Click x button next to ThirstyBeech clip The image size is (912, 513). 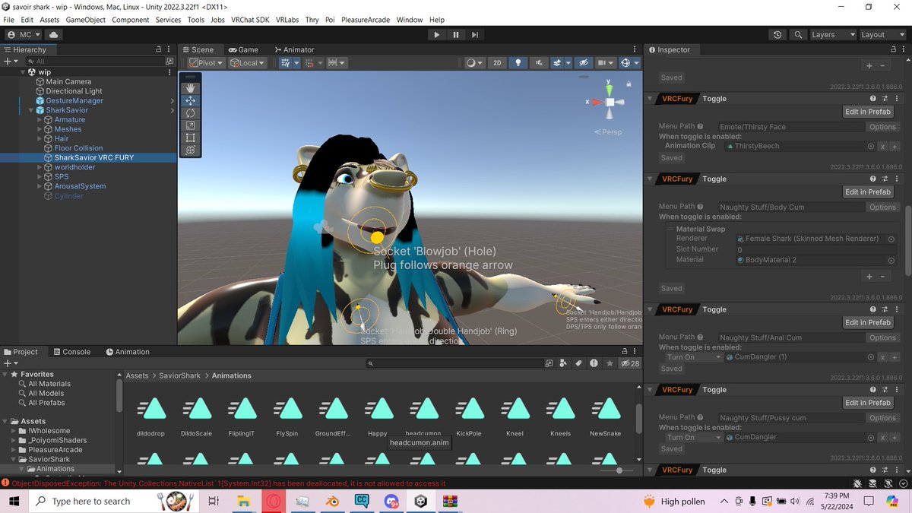tap(882, 146)
